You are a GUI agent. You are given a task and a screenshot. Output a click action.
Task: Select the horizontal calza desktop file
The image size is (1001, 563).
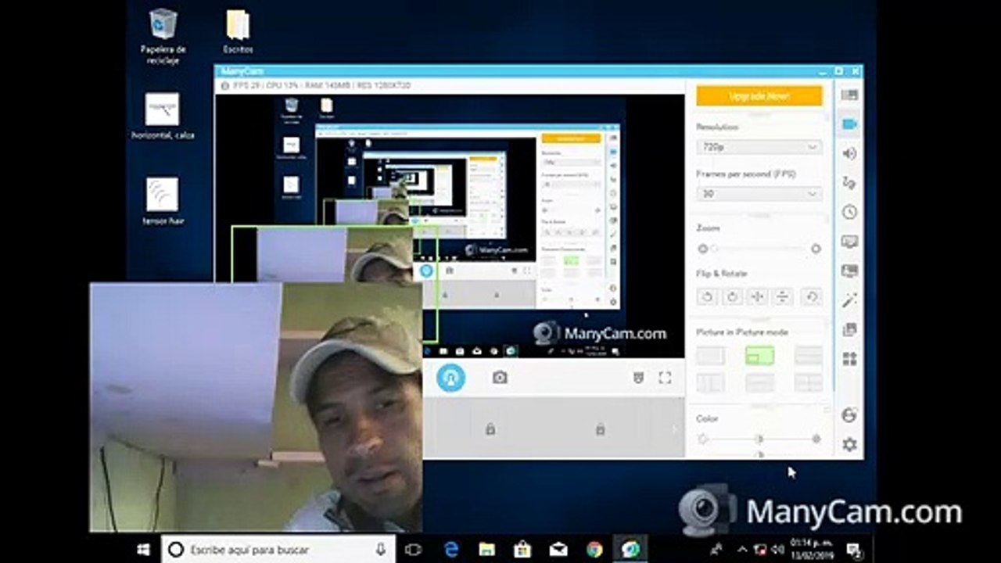coord(163,116)
